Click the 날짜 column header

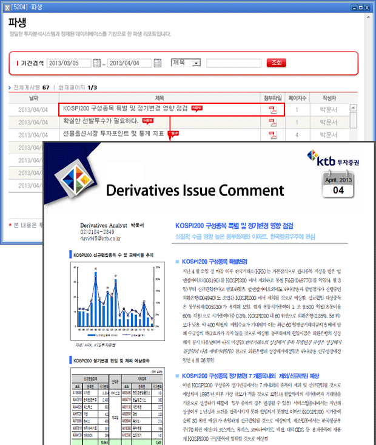(x=33, y=97)
